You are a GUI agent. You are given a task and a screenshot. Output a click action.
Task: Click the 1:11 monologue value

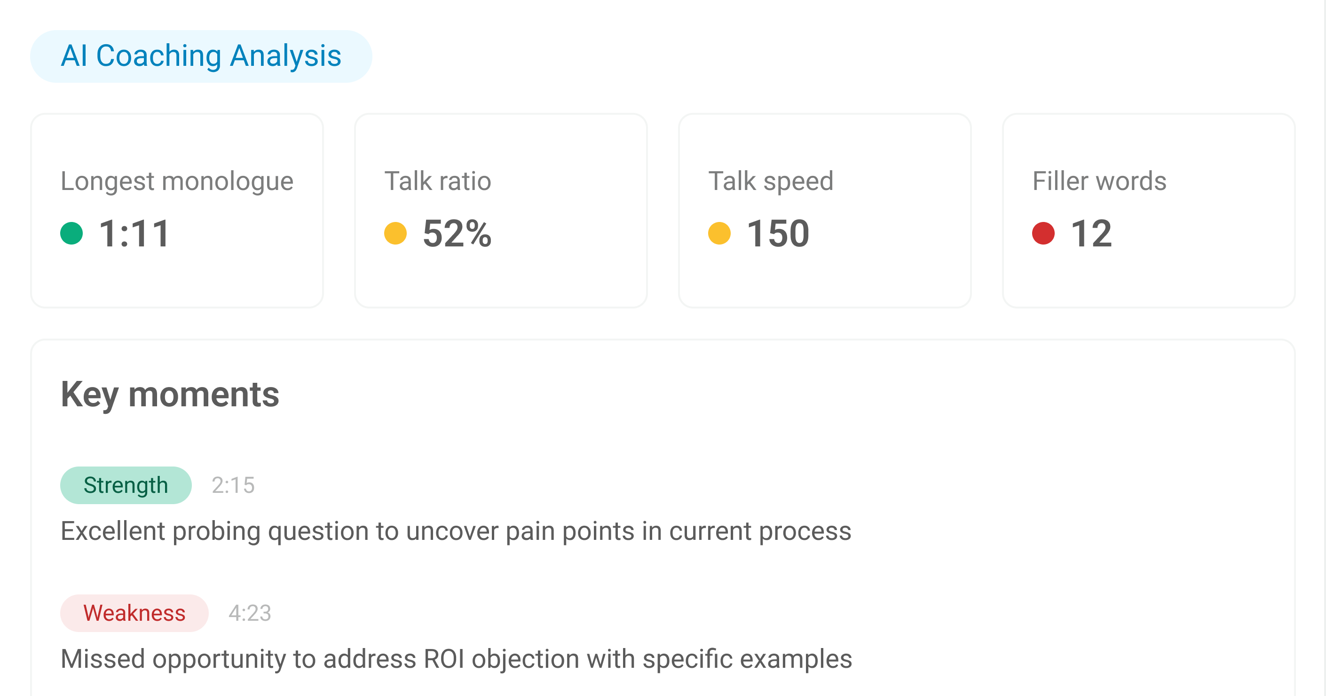[134, 234]
